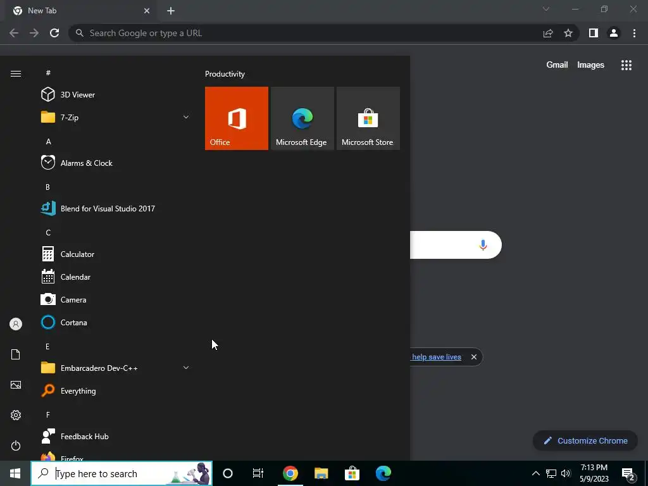Jump to letter A section header

tap(48, 142)
